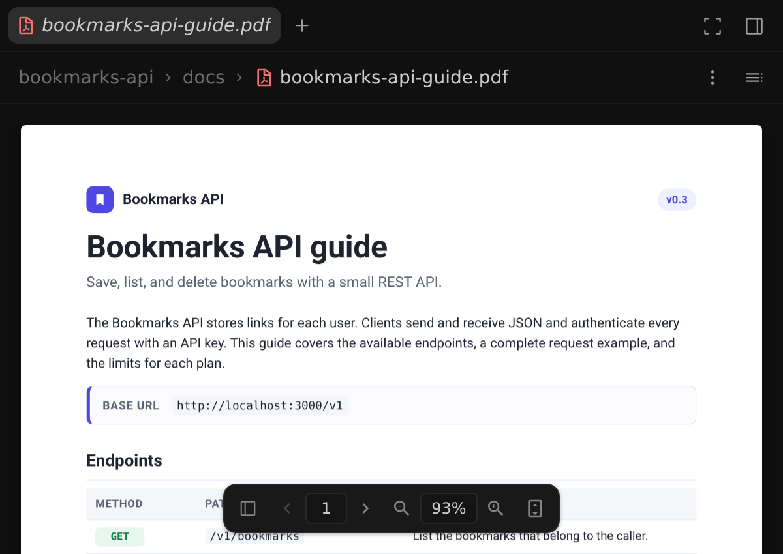Click bookmarks-api-guide.pdf breadcrumb filename
783x554 pixels.
pyautogui.click(x=394, y=78)
